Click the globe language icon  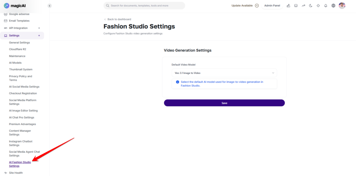[x=333, y=6]
